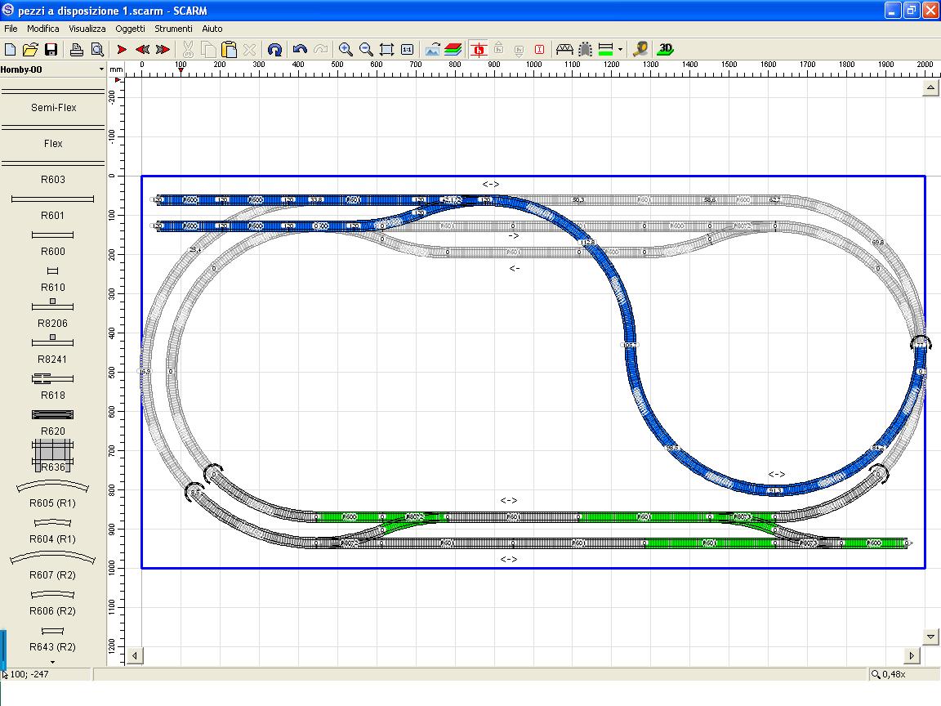Open print preview magnifier page icon
This screenshot has width=941, height=706.
tap(96, 49)
